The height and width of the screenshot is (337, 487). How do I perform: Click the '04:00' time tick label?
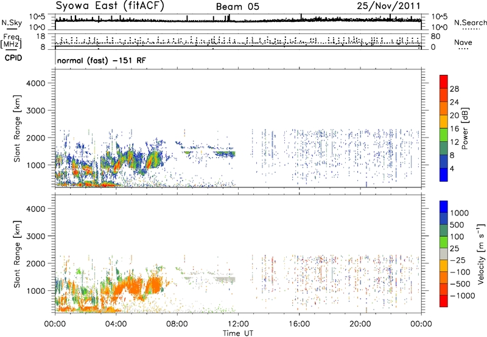click(x=116, y=324)
